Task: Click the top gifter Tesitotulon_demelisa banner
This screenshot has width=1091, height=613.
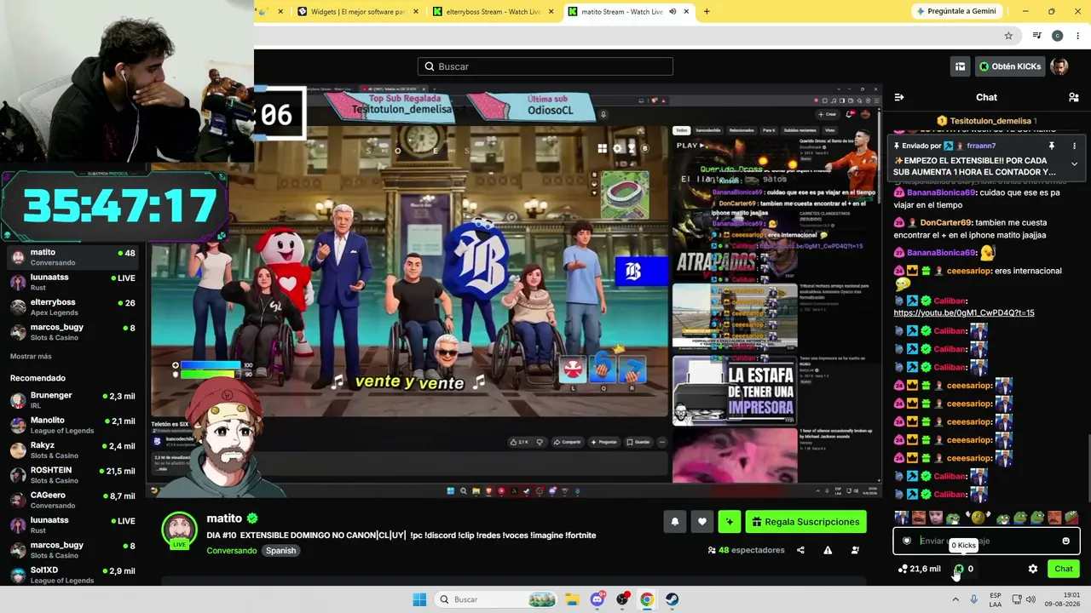Action: pos(986,121)
